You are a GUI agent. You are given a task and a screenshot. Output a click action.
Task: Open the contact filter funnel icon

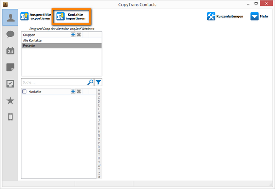click(x=99, y=82)
